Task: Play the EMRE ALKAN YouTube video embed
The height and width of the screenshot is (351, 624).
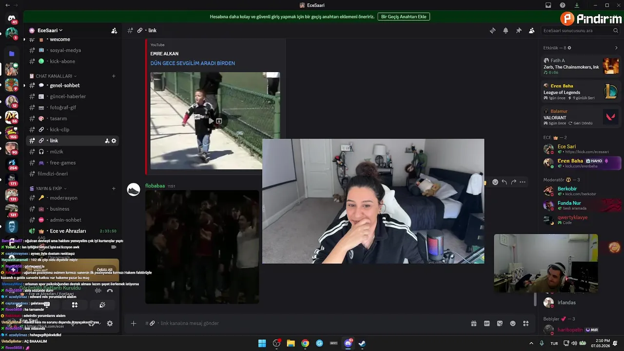Action: (x=211, y=121)
